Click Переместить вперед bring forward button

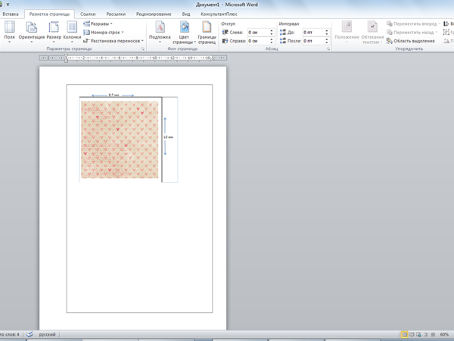click(413, 23)
